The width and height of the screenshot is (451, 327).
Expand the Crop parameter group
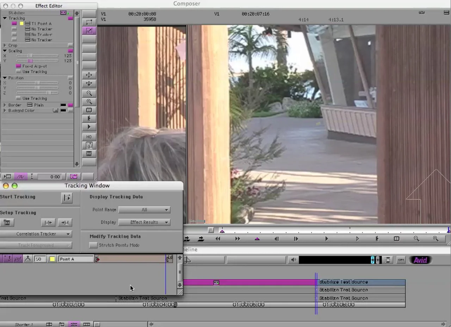coord(5,46)
